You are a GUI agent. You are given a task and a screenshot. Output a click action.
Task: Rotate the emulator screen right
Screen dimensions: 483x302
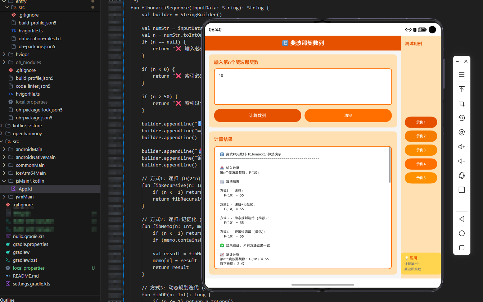pos(462,132)
